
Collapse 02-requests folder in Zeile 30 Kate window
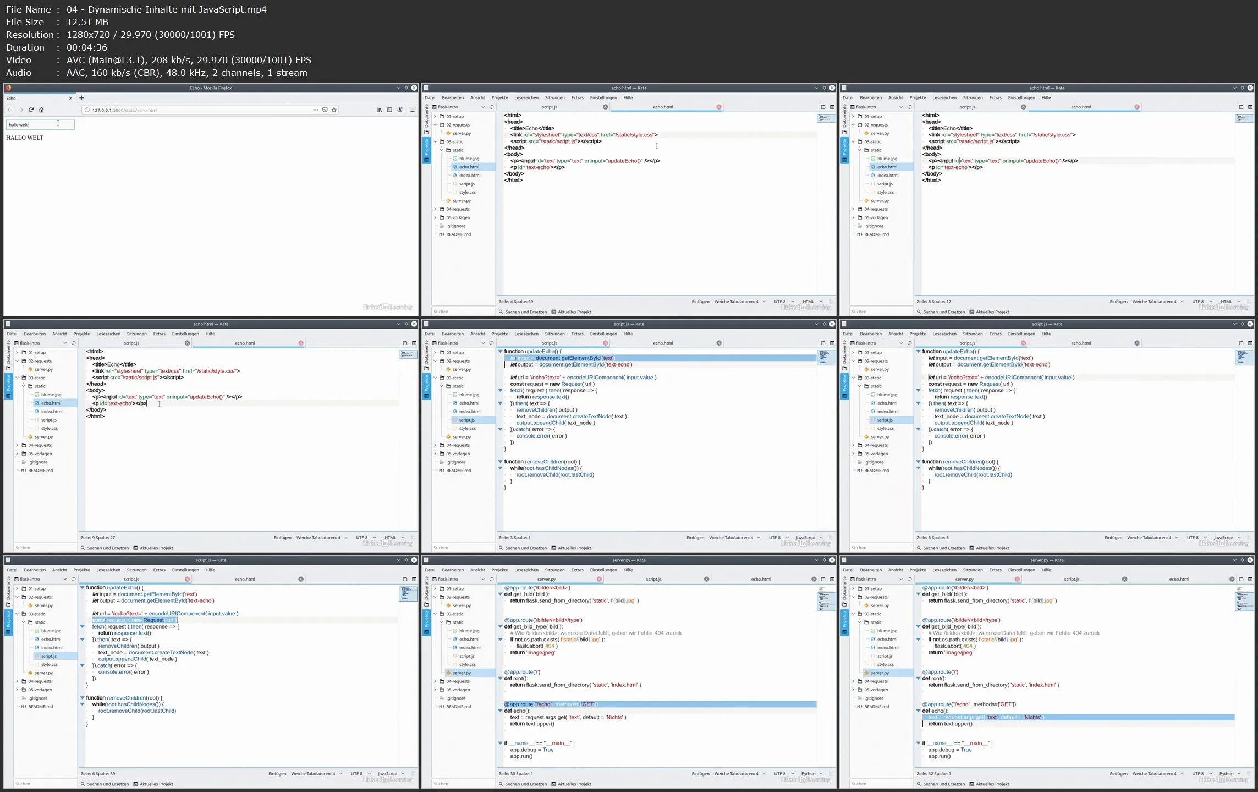coord(435,597)
